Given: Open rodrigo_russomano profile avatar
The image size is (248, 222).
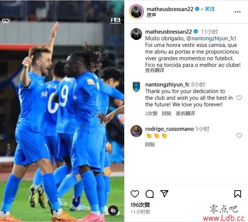Looking at the screenshot, I should (136, 131).
